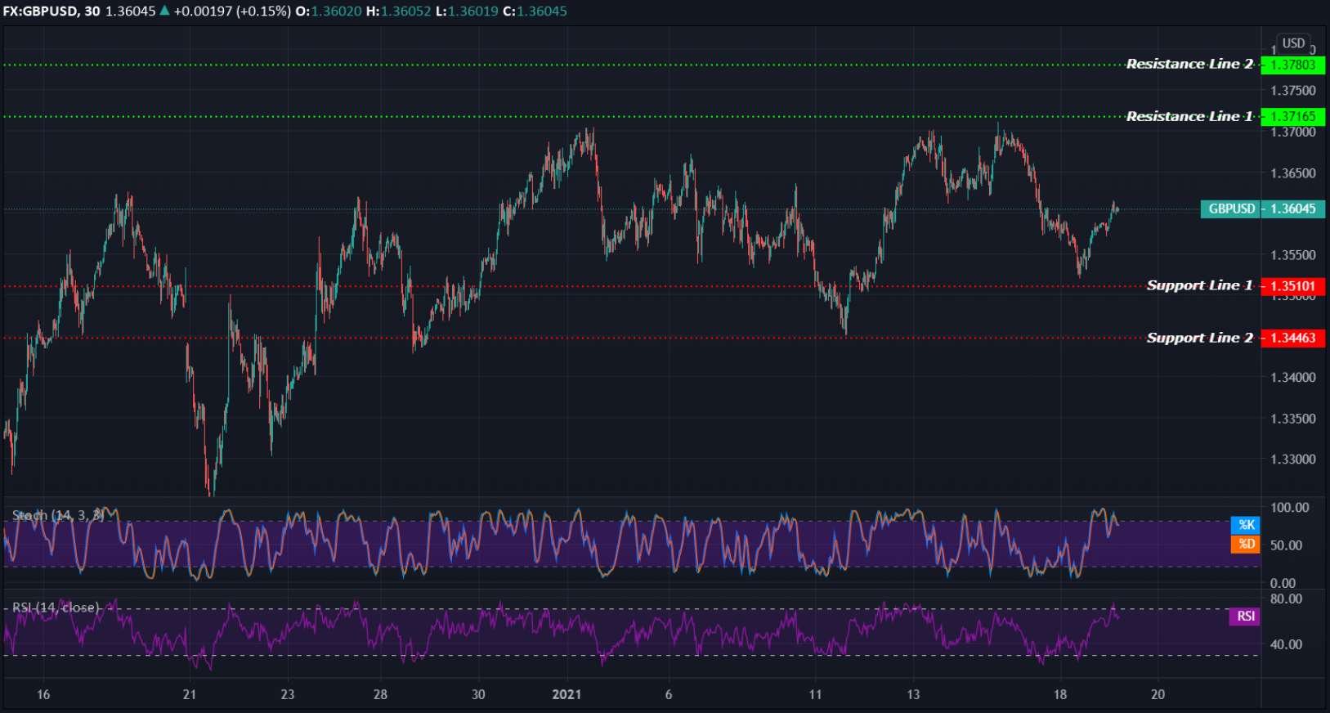The image size is (1330, 713).
Task: Click the High value 1.36052
Action: 405,11
